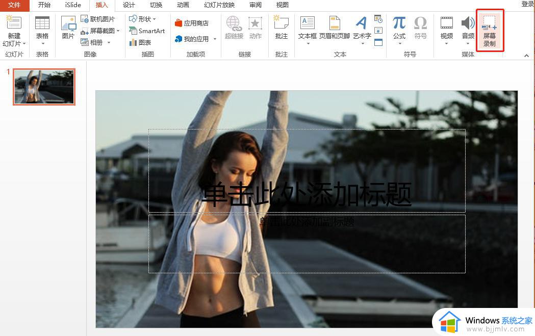Viewport: 535px width, 336px height.
Task: Click the New Slide icon
Action: click(14, 22)
